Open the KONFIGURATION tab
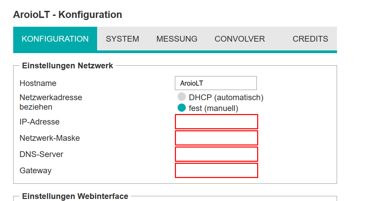Screen dimensions: 381x201 tap(55, 39)
